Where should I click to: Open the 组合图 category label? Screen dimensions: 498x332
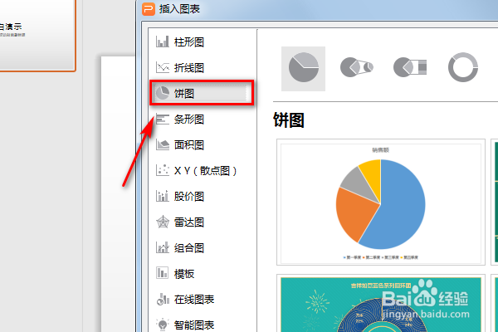(189, 248)
